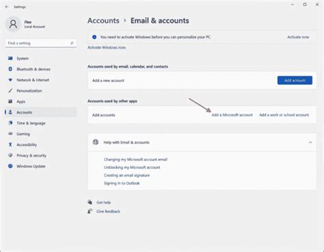Open Signing in to Outlook help link
Viewport: 324px width, 252px height.
(x=122, y=183)
